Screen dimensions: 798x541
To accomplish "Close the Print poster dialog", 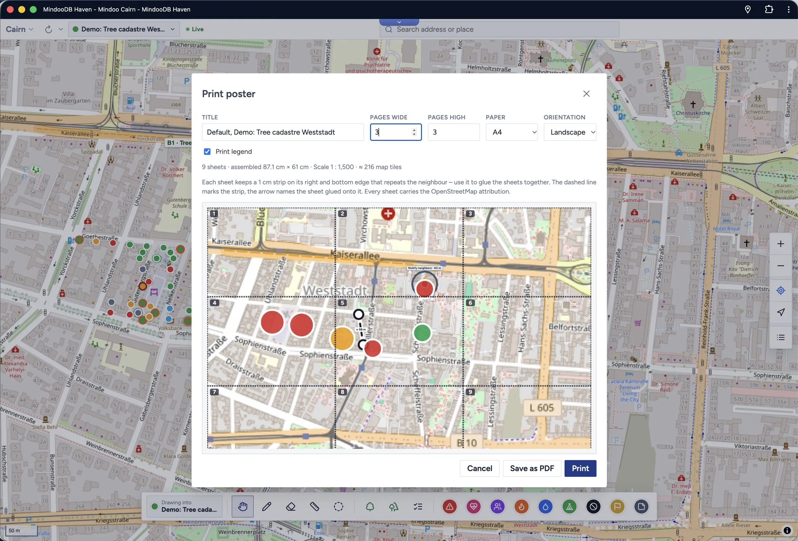I will pos(586,94).
